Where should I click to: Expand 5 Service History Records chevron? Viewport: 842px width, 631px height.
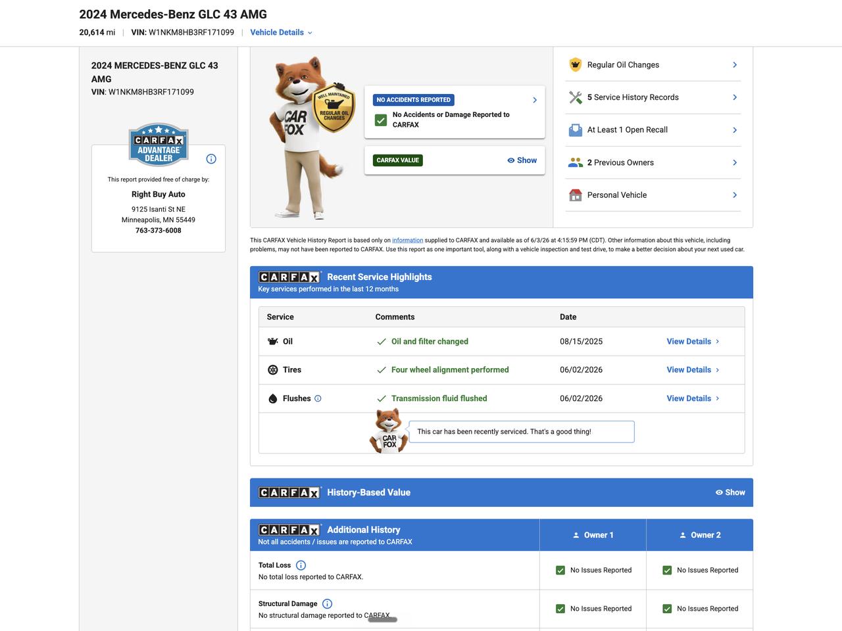point(735,97)
